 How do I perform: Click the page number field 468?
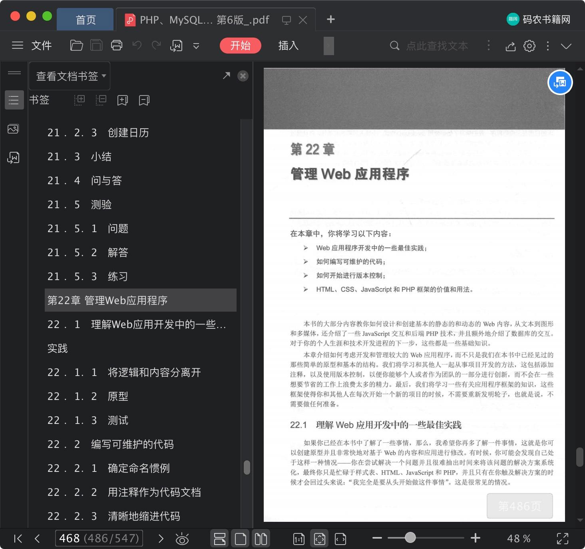click(99, 538)
